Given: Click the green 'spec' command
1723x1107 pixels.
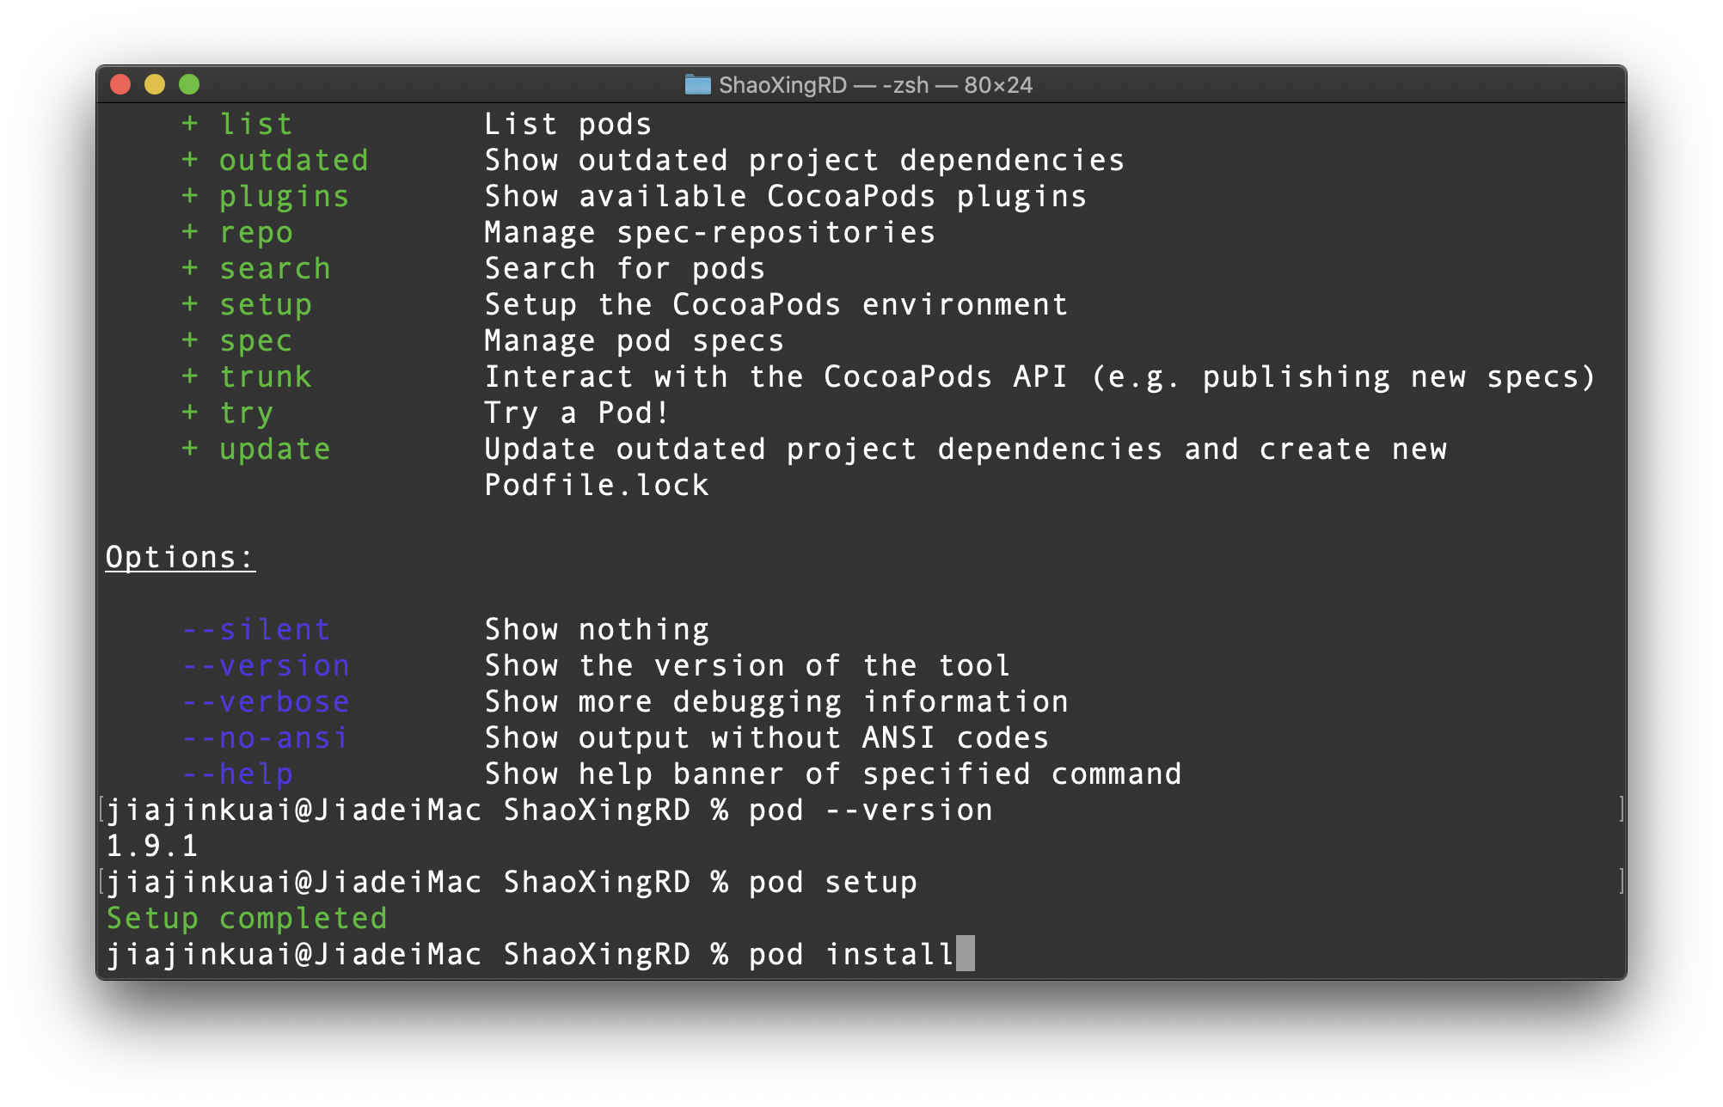Looking at the screenshot, I should (x=256, y=341).
